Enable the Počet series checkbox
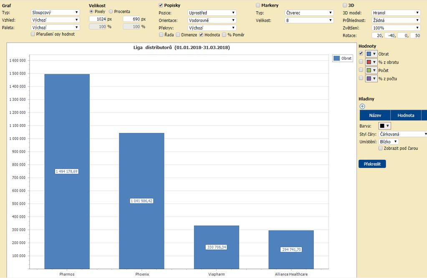The height and width of the screenshot is (278, 427). [361, 70]
